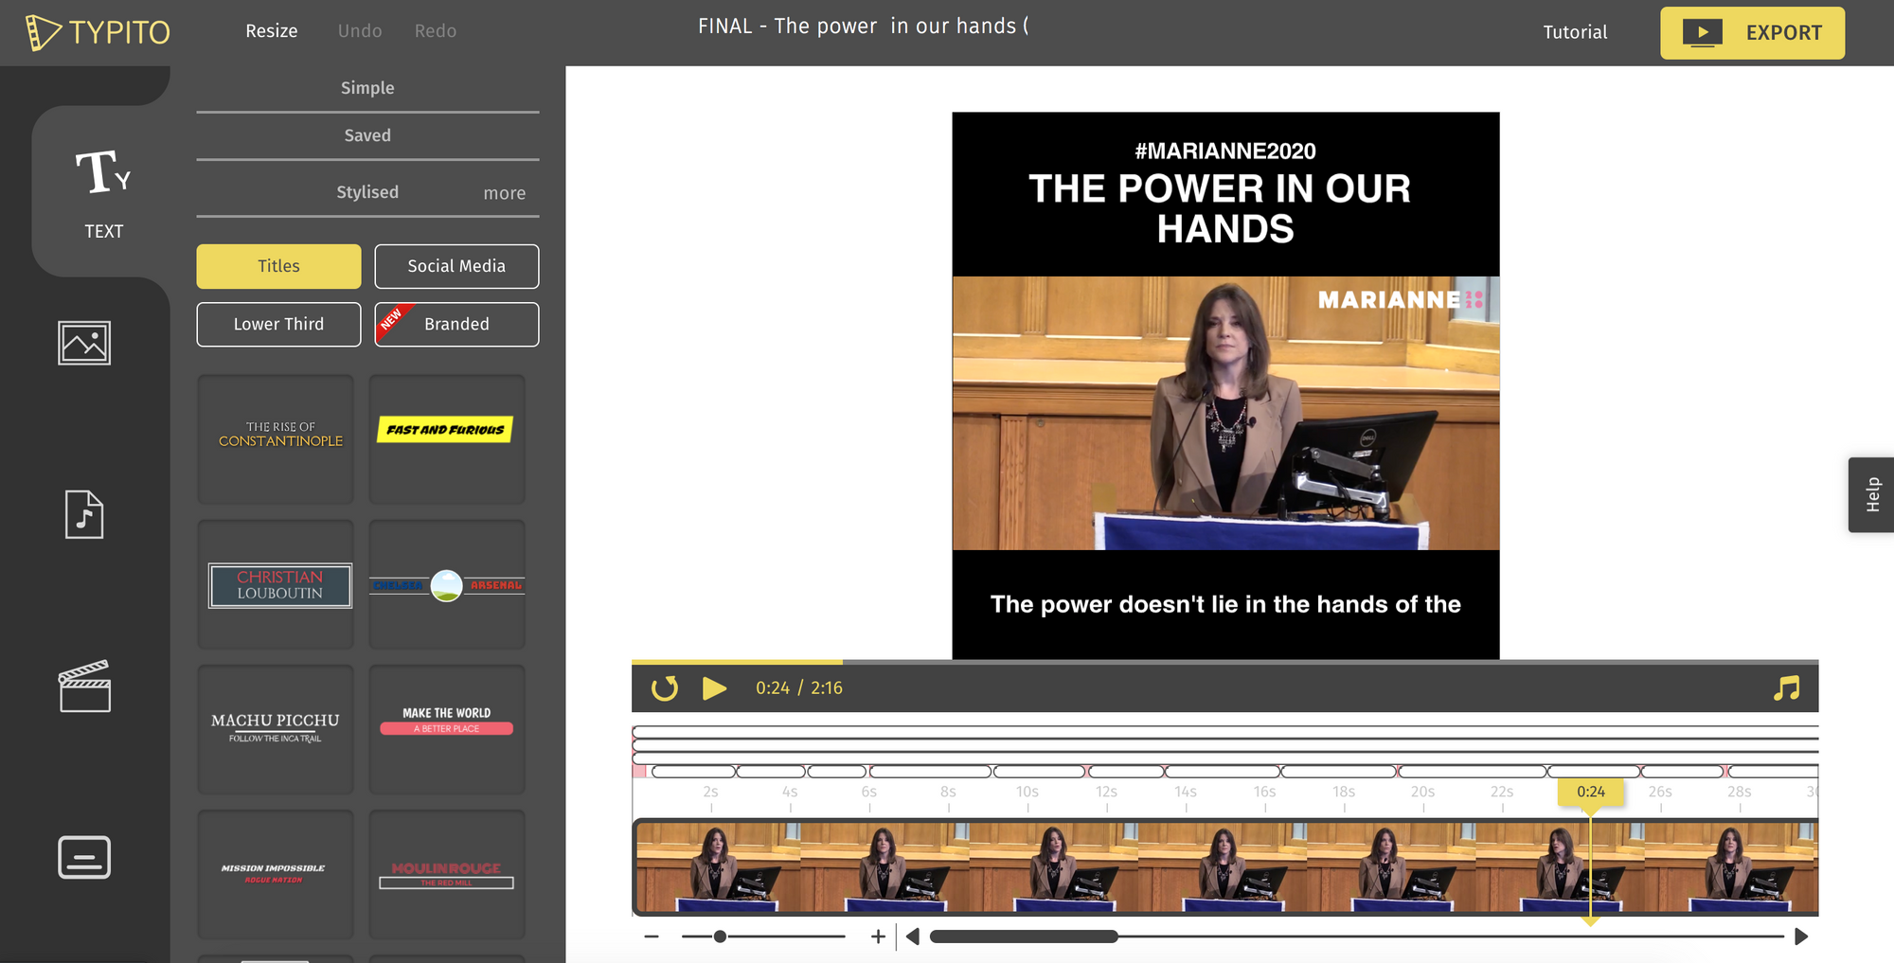Click Undo in the top bar

click(360, 31)
